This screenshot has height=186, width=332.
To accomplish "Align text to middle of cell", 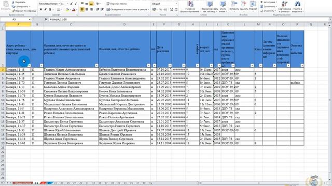I will click(87, 4).
